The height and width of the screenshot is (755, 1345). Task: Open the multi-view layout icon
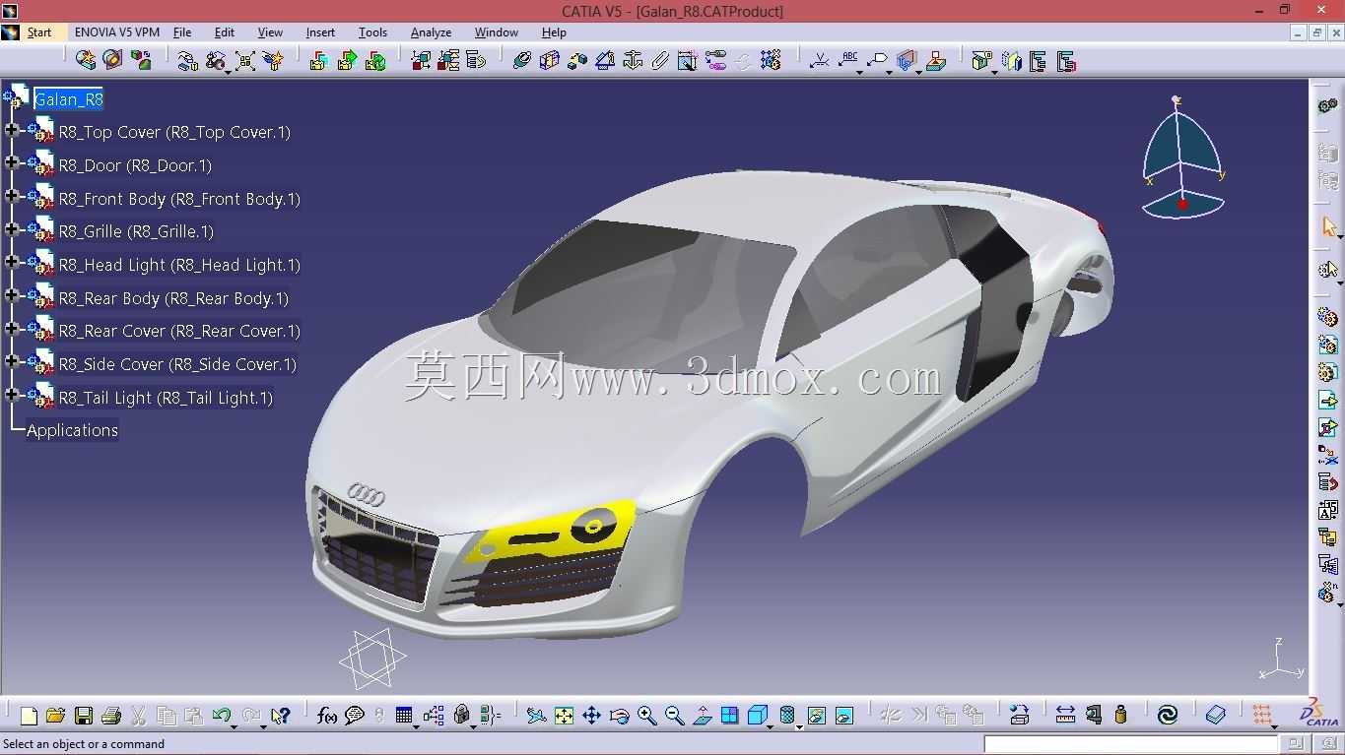(729, 716)
